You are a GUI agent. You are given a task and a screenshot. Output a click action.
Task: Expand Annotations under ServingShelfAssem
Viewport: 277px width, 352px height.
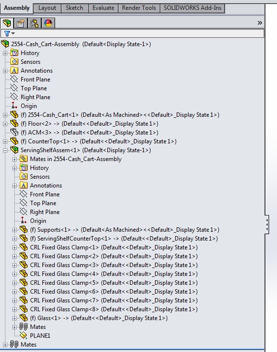(14, 186)
